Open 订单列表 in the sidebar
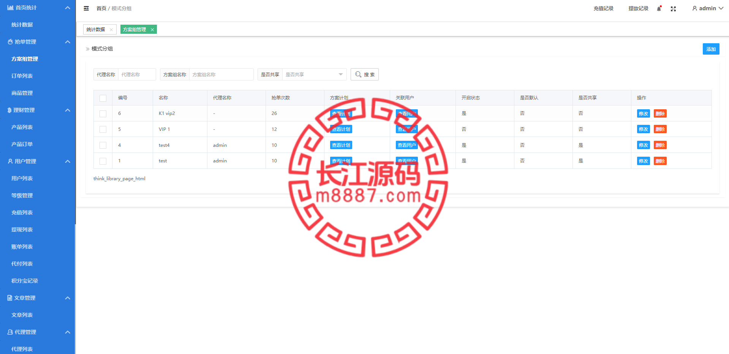The width and height of the screenshot is (729, 354). click(x=22, y=76)
